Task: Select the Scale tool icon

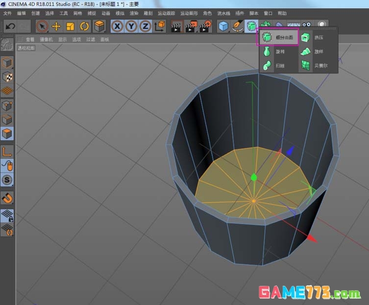Action: tap(70, 26)
